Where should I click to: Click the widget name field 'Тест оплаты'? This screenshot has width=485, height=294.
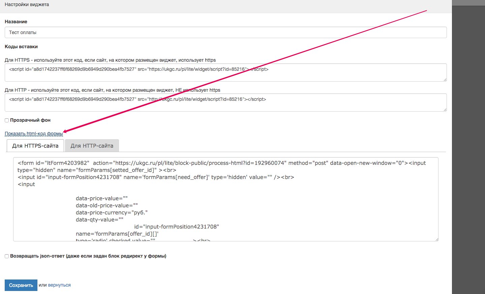(225, 32)
